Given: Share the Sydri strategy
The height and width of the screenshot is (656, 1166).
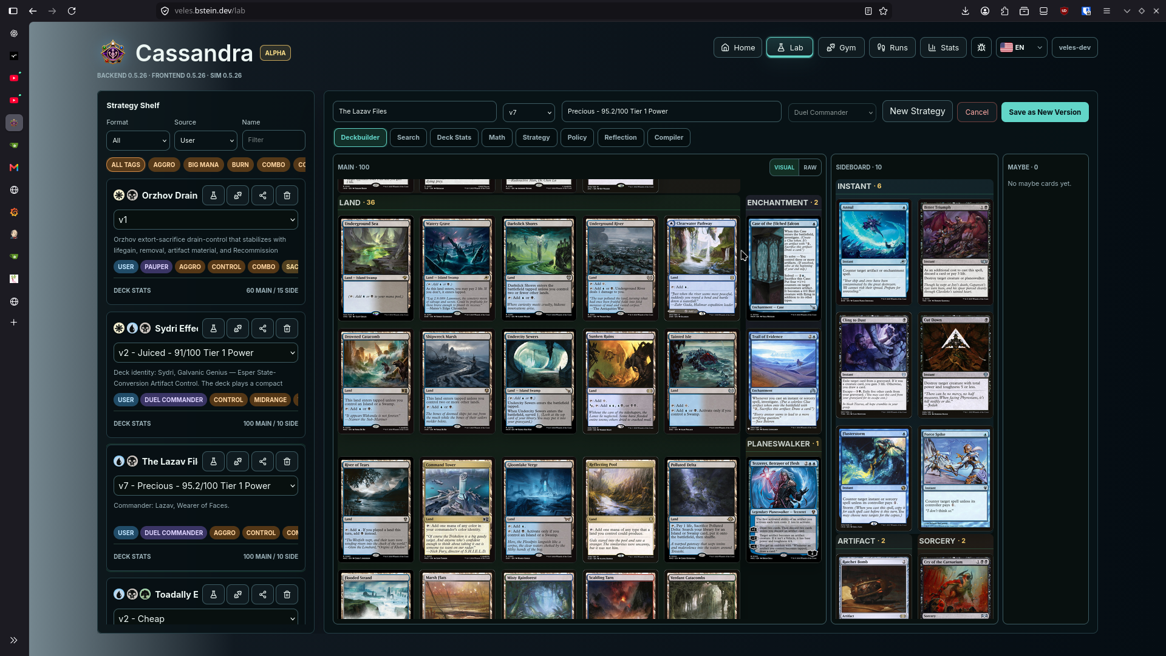Looking at the screenshot, I should 263,329.
